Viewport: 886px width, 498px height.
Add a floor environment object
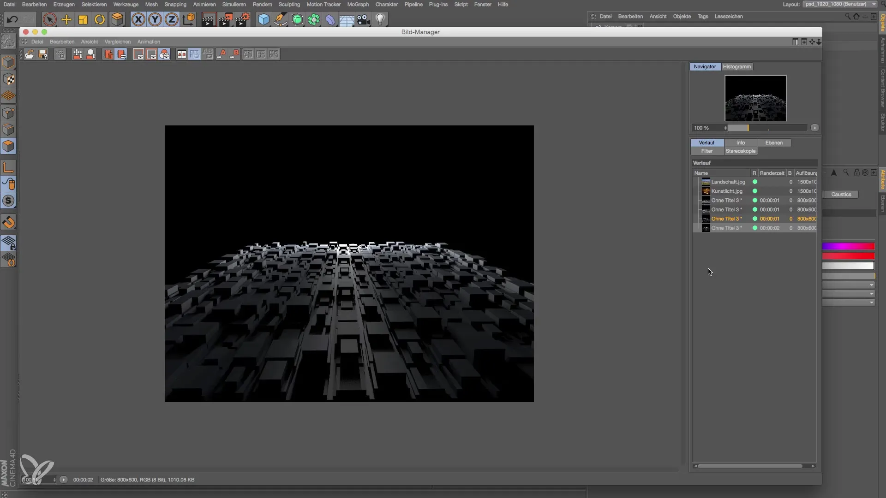click(347, 19)
